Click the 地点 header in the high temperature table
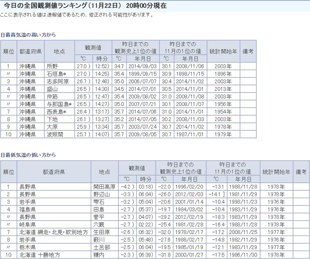 tap(60, 51)
